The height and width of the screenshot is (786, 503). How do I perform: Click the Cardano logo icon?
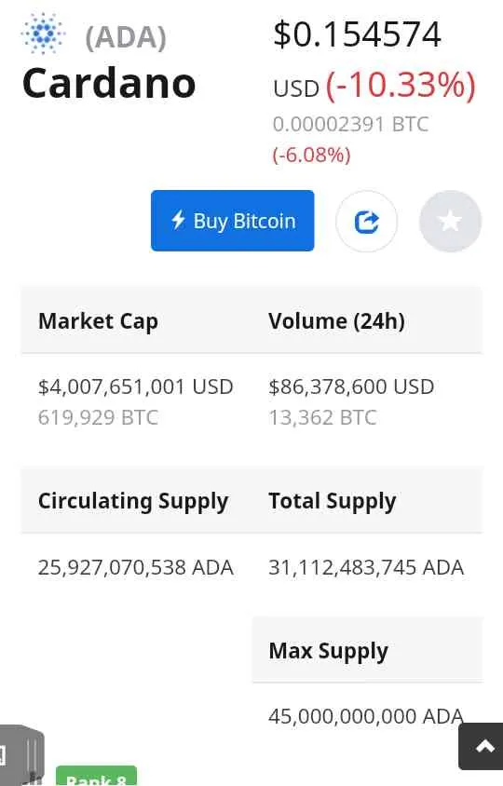point(43,34)
